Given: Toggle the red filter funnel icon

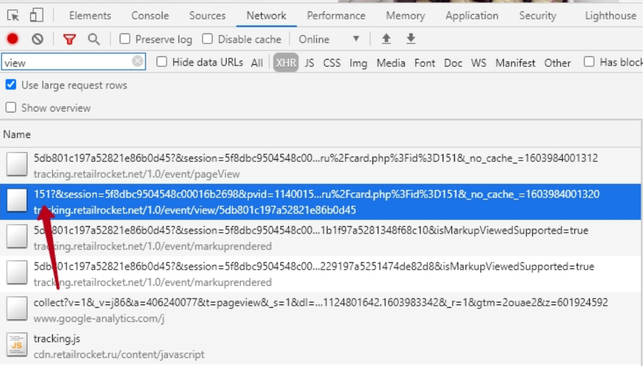Looking at the screenshot, I should [70, 39].
